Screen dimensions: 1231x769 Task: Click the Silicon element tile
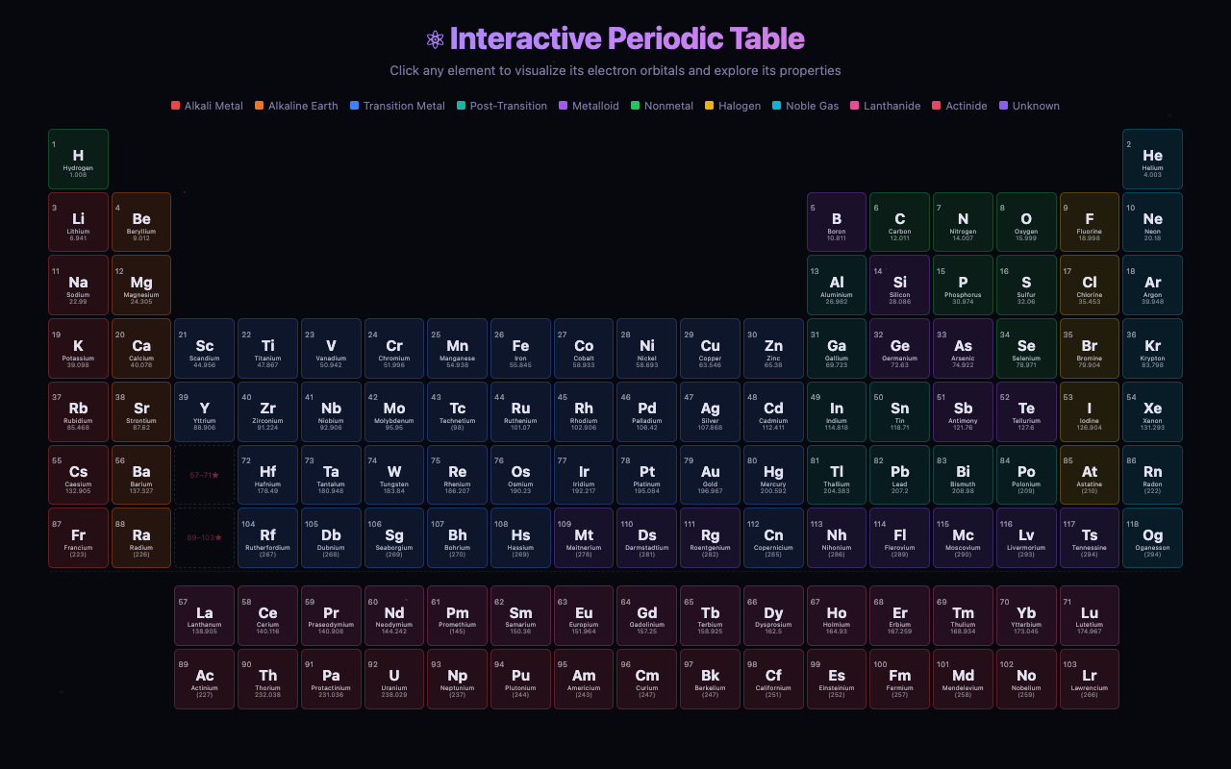(x=899, y=285)
